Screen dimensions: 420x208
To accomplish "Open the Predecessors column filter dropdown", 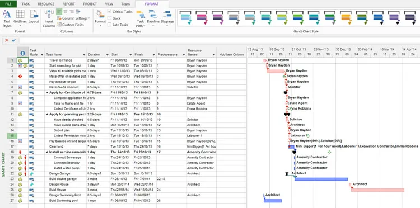I will 184,55.
